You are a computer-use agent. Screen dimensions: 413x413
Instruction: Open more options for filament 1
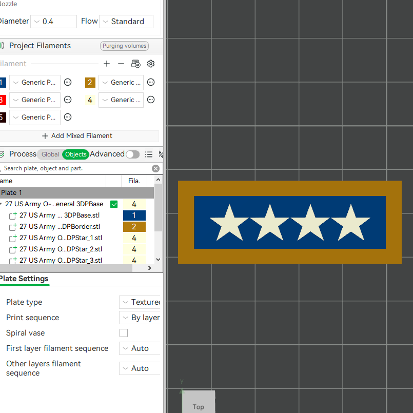pos(68,82)
